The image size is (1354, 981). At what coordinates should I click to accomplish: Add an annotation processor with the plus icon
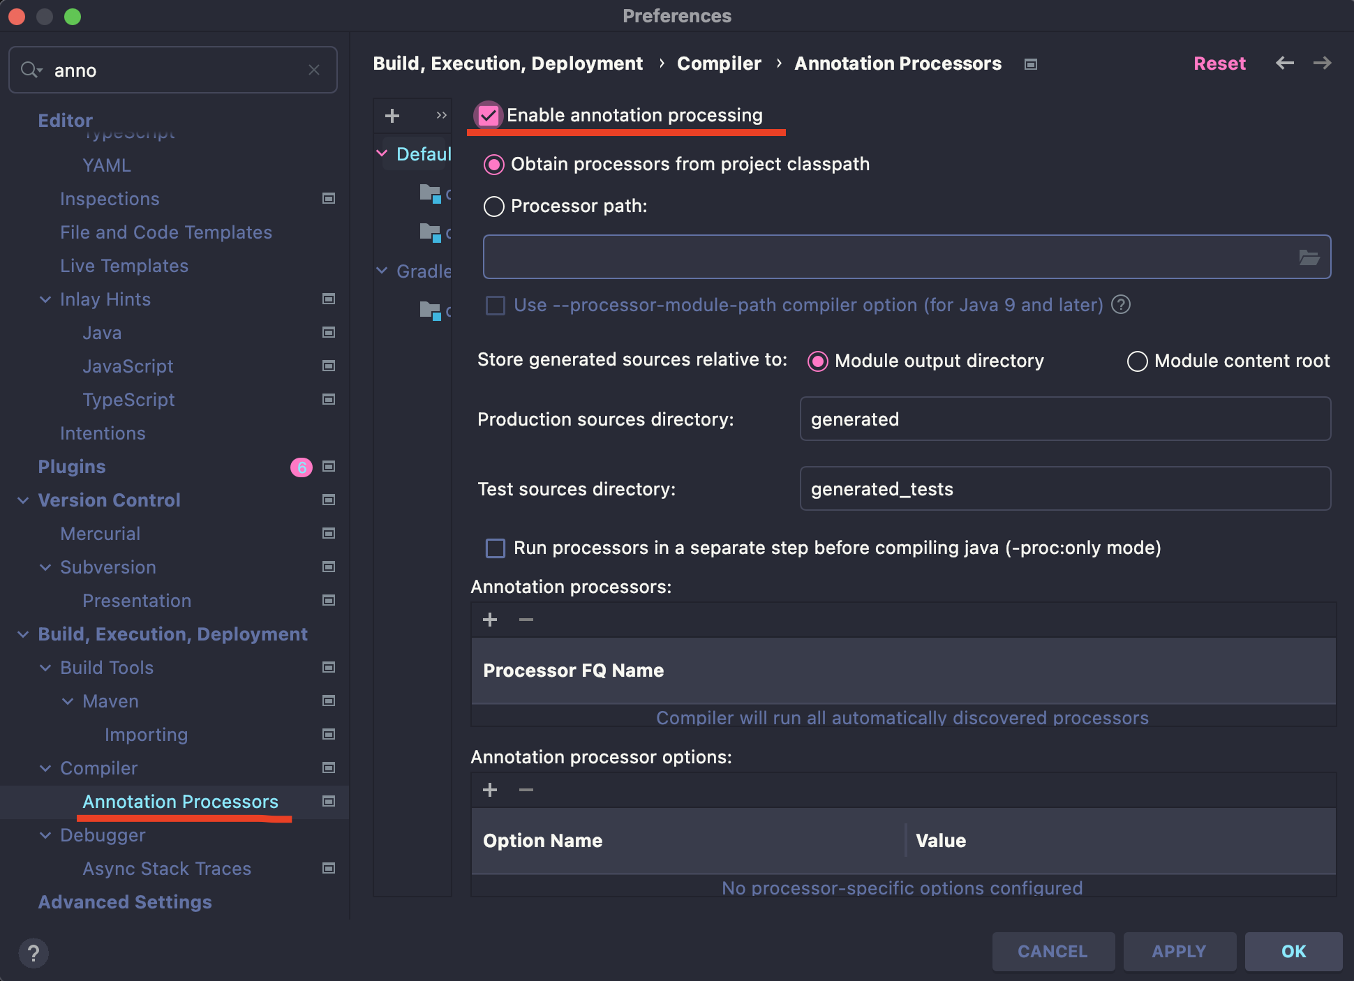pyautogui.click(x=490, y=620)
